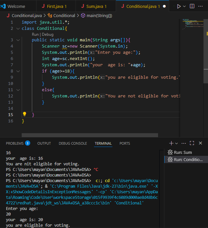Image resolution: width=208 pixels, height=228 pixels.
Task: Open the terminal panel more actions menu
Action: click(x=184, y=143)
